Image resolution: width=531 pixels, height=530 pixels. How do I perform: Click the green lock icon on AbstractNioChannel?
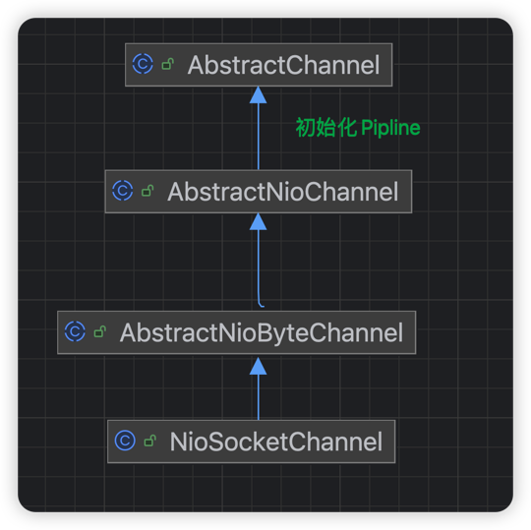coord(147,191)
